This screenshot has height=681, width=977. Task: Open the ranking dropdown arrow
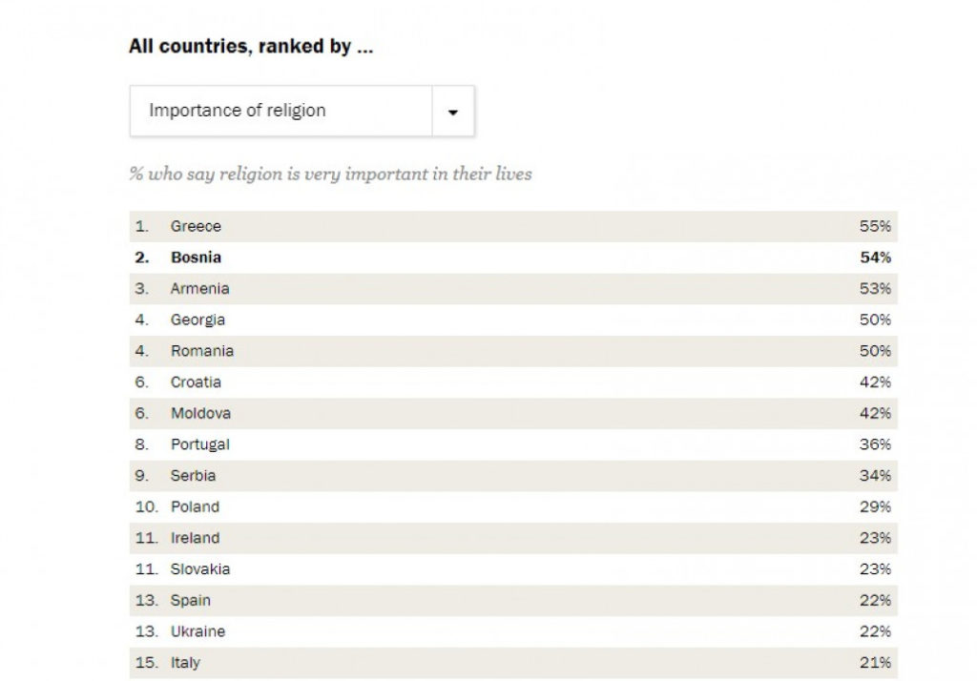(x=453, y=112)
